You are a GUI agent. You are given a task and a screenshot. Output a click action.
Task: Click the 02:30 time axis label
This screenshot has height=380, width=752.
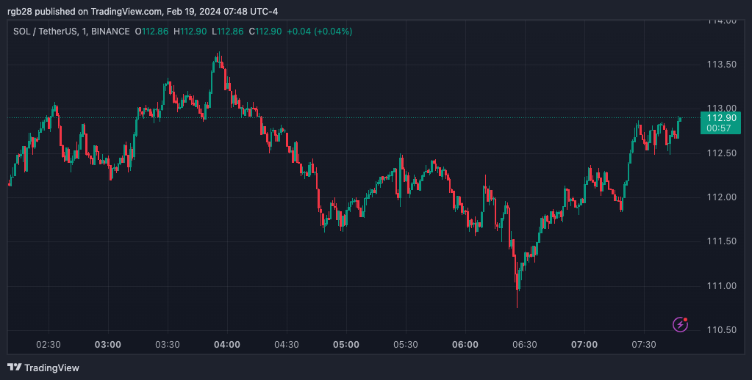click(x=49, y=345)
